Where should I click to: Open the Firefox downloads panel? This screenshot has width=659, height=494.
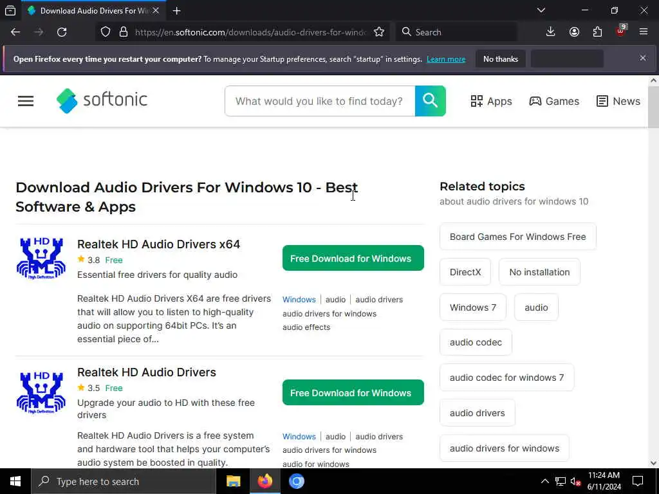point(551,32)
